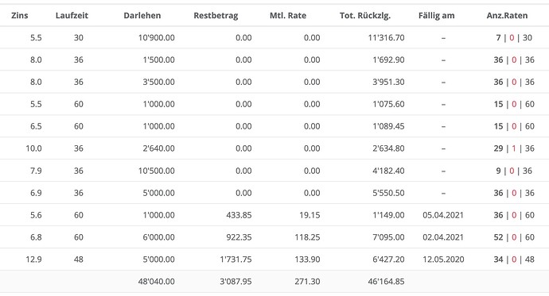Select the row with total repayment 1'692.90
The width and height of the screenshot is (549, 296).
pos(274,60)
